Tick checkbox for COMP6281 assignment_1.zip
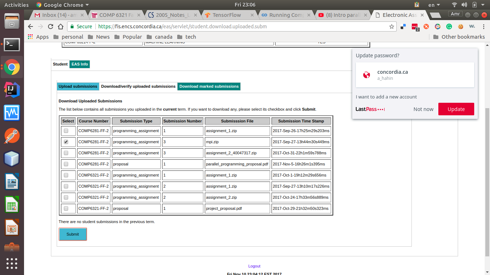490x275 pixels. pos(66,131)
